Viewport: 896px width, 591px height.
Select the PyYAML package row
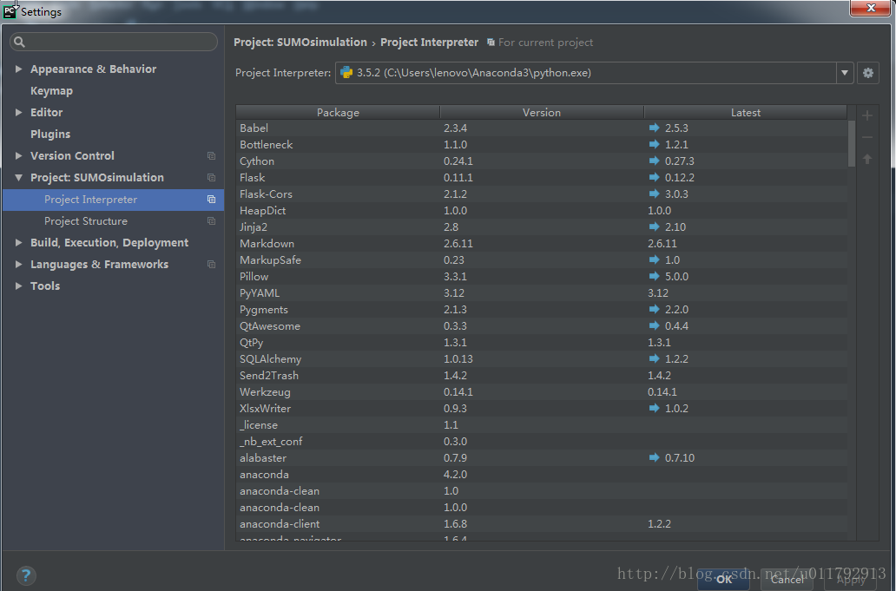click(x=542, y=293)
